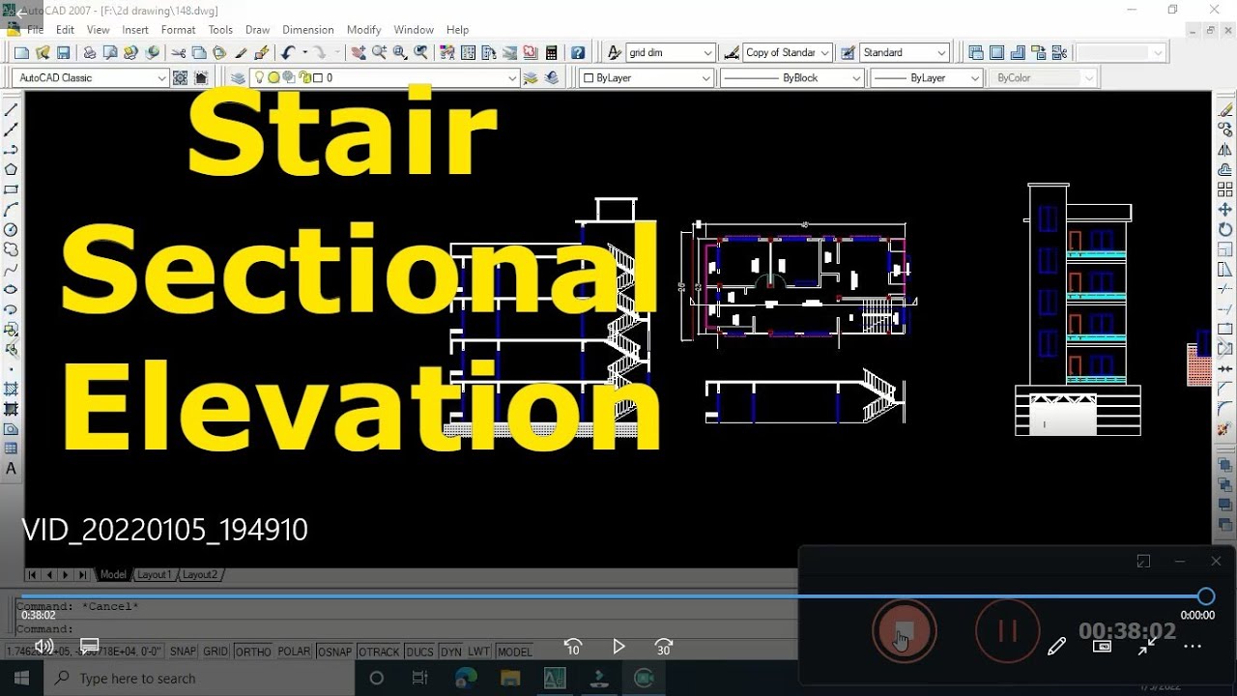This screenshot has width=1237, height=696.
Task: Skip forward 30 seconds
Action: pyautogui.click(x=664, y=647)
